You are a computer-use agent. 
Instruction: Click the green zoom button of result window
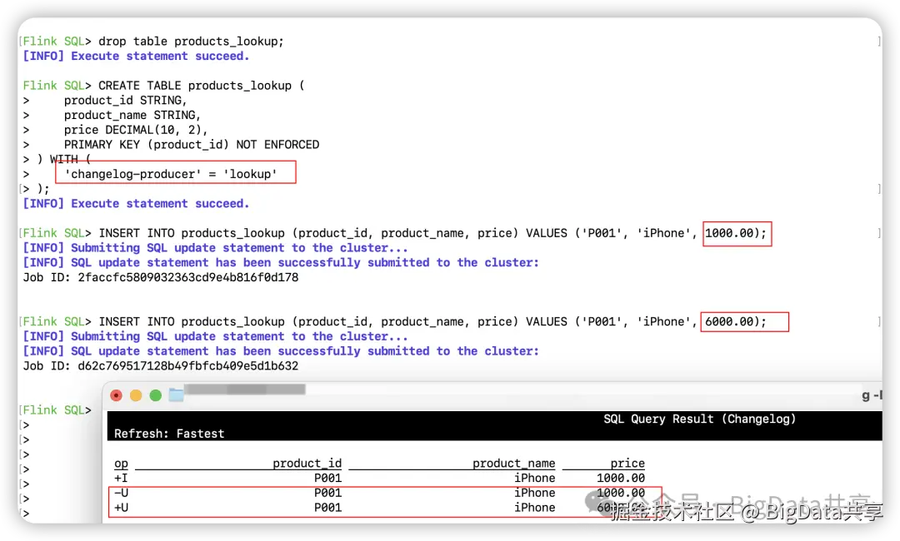click(156, 395)
